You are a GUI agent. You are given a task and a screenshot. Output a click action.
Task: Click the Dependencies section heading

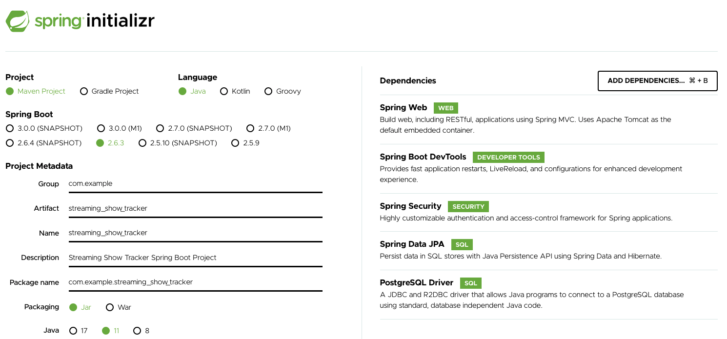(407, 81)
